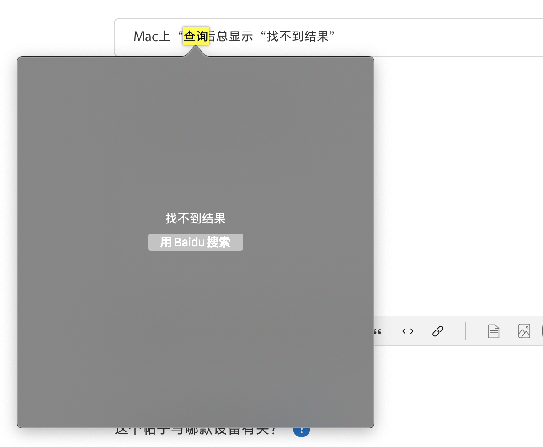Click the "用 Baidu 搜索" button
This screenshot has width=543, height=447.
tap(195, 242)
